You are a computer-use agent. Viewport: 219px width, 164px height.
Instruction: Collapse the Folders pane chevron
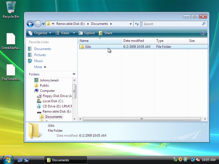tap(74, 74)
